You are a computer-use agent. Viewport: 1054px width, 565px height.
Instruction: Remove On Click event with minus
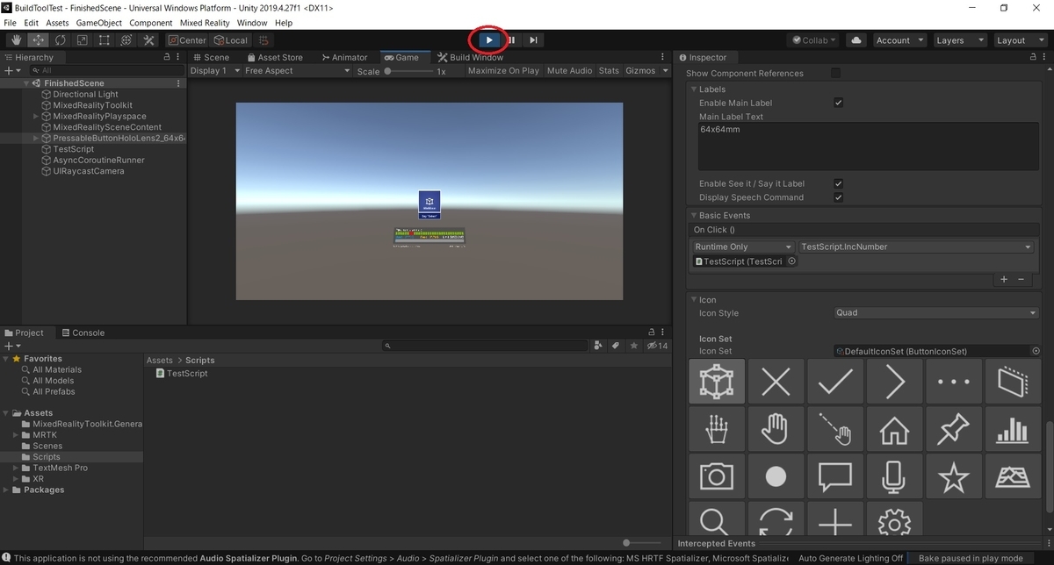click(1021, 279)
